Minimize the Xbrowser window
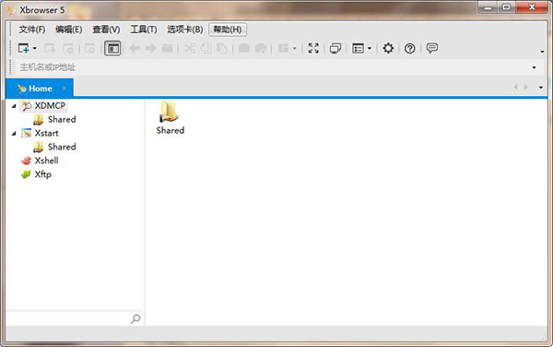Viewport: 553px width, 347px height. click(x=488, y=7)
